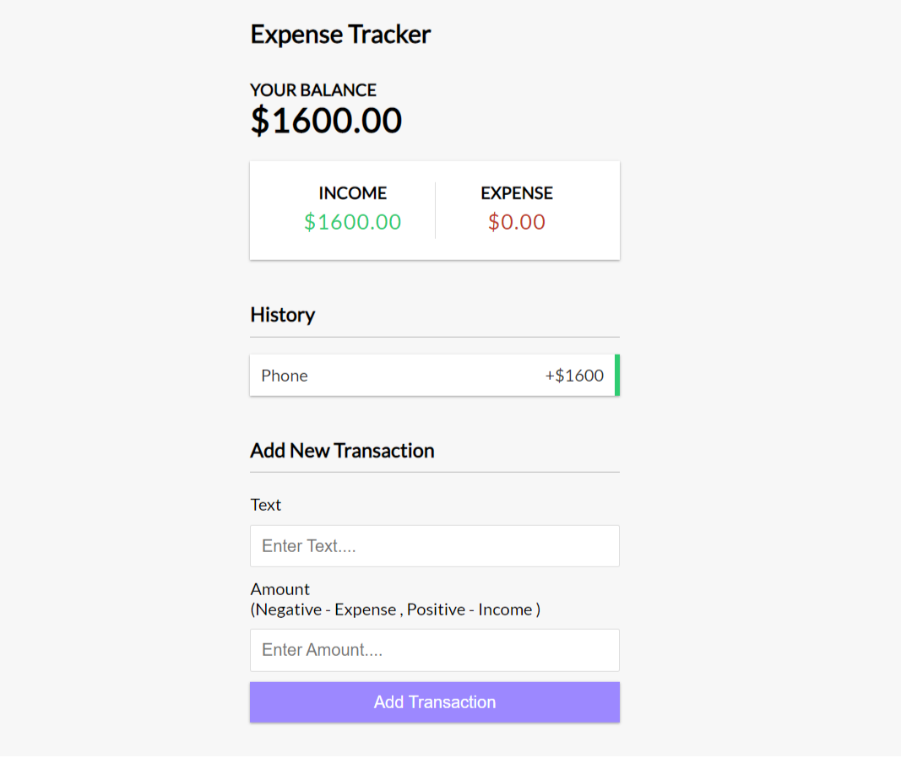Click the green indicator bar on the Phone transaction
901x769 pixels.
[x=617, y=375]
